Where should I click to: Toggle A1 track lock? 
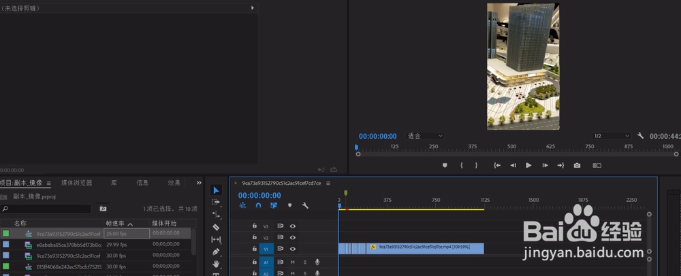[255, 262]
